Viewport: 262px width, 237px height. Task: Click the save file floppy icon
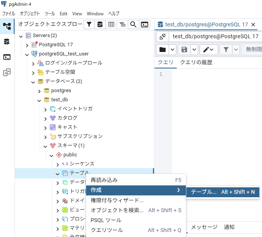pyautogui.click(x=184, y=50)
